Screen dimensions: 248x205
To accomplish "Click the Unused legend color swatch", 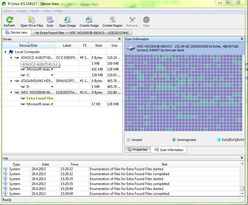I will pyautogui.click(x=128, y=140).
